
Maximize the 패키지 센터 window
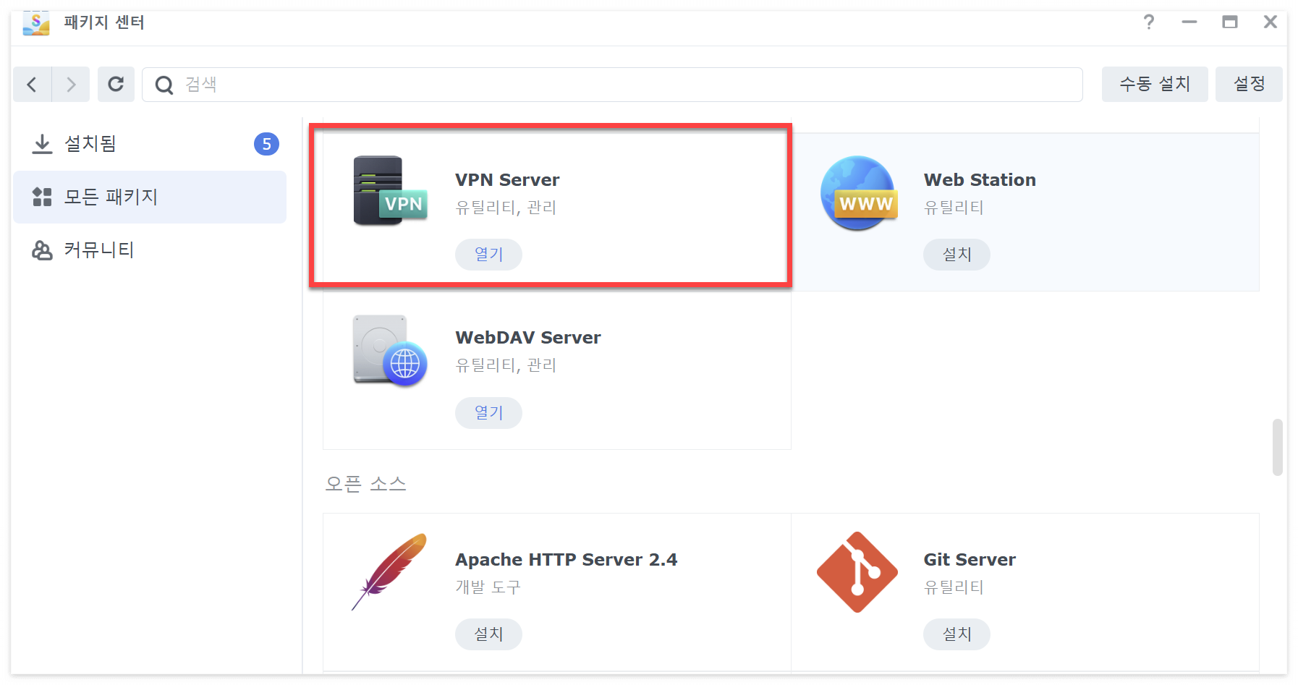pos(1230,22)
